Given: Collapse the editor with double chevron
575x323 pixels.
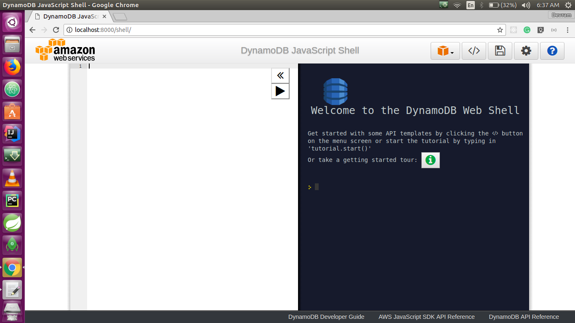Looking at the screenshot, I should (280, 76).
